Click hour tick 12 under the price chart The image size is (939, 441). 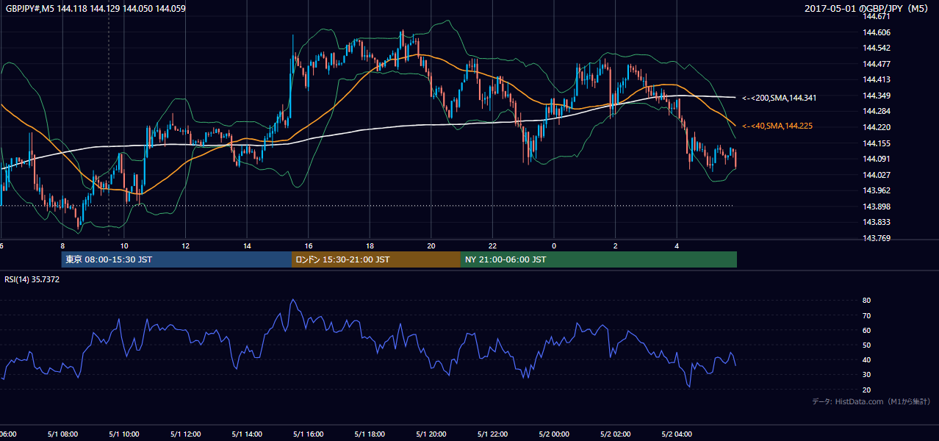[x=185, y=246]
